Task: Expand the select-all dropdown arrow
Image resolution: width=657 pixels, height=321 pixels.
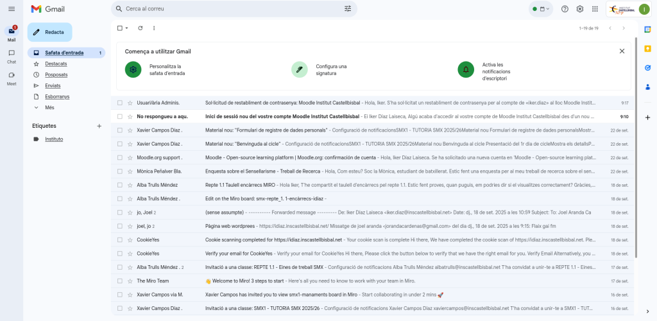Action: coord(126,28)
